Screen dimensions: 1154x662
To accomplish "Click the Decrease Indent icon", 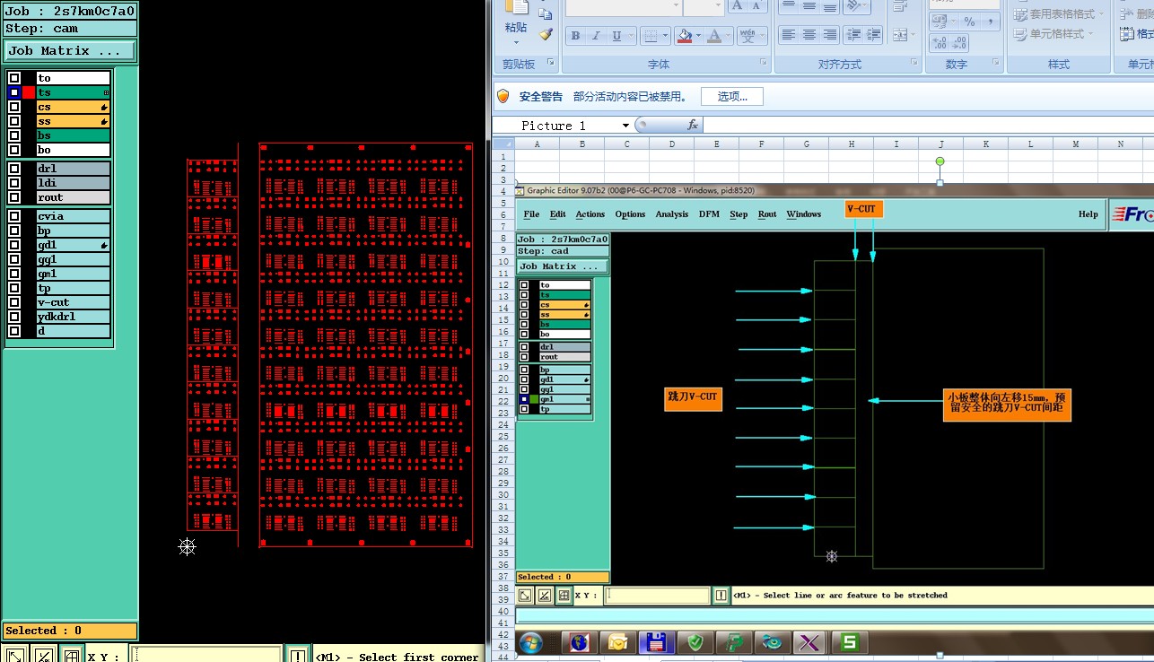I will (x=853, y=35).
